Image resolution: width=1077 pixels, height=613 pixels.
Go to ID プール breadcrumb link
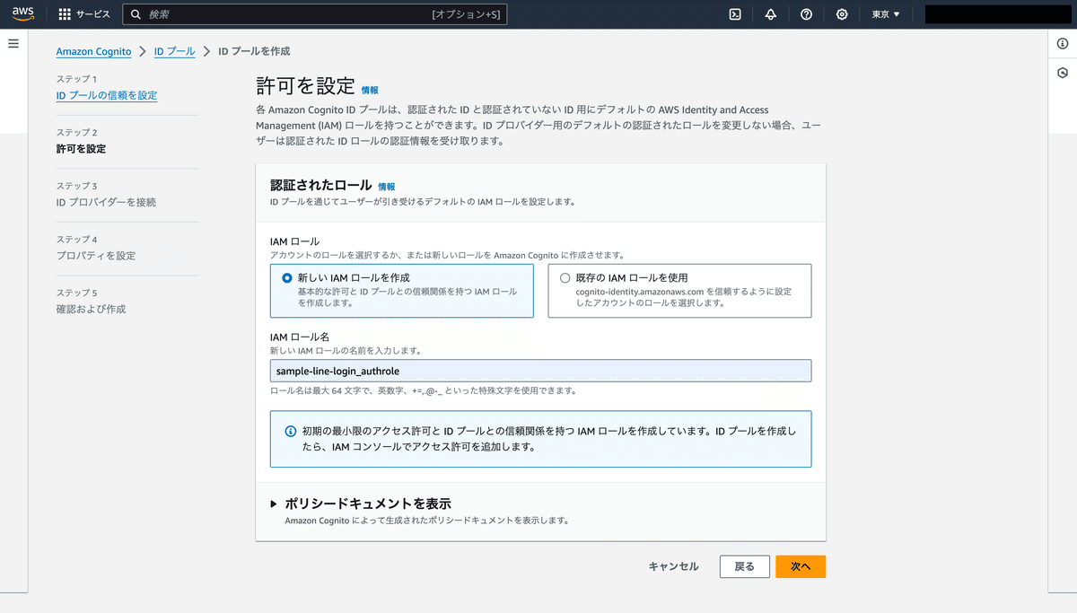click(174, 52)
